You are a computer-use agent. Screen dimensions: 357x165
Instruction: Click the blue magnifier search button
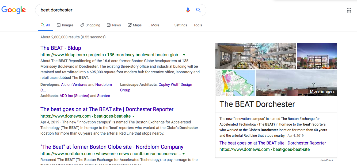(x=198, y=10)
